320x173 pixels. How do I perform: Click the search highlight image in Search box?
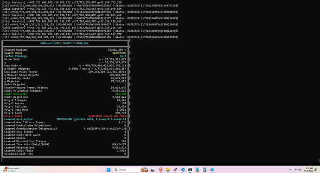[144, 170]
